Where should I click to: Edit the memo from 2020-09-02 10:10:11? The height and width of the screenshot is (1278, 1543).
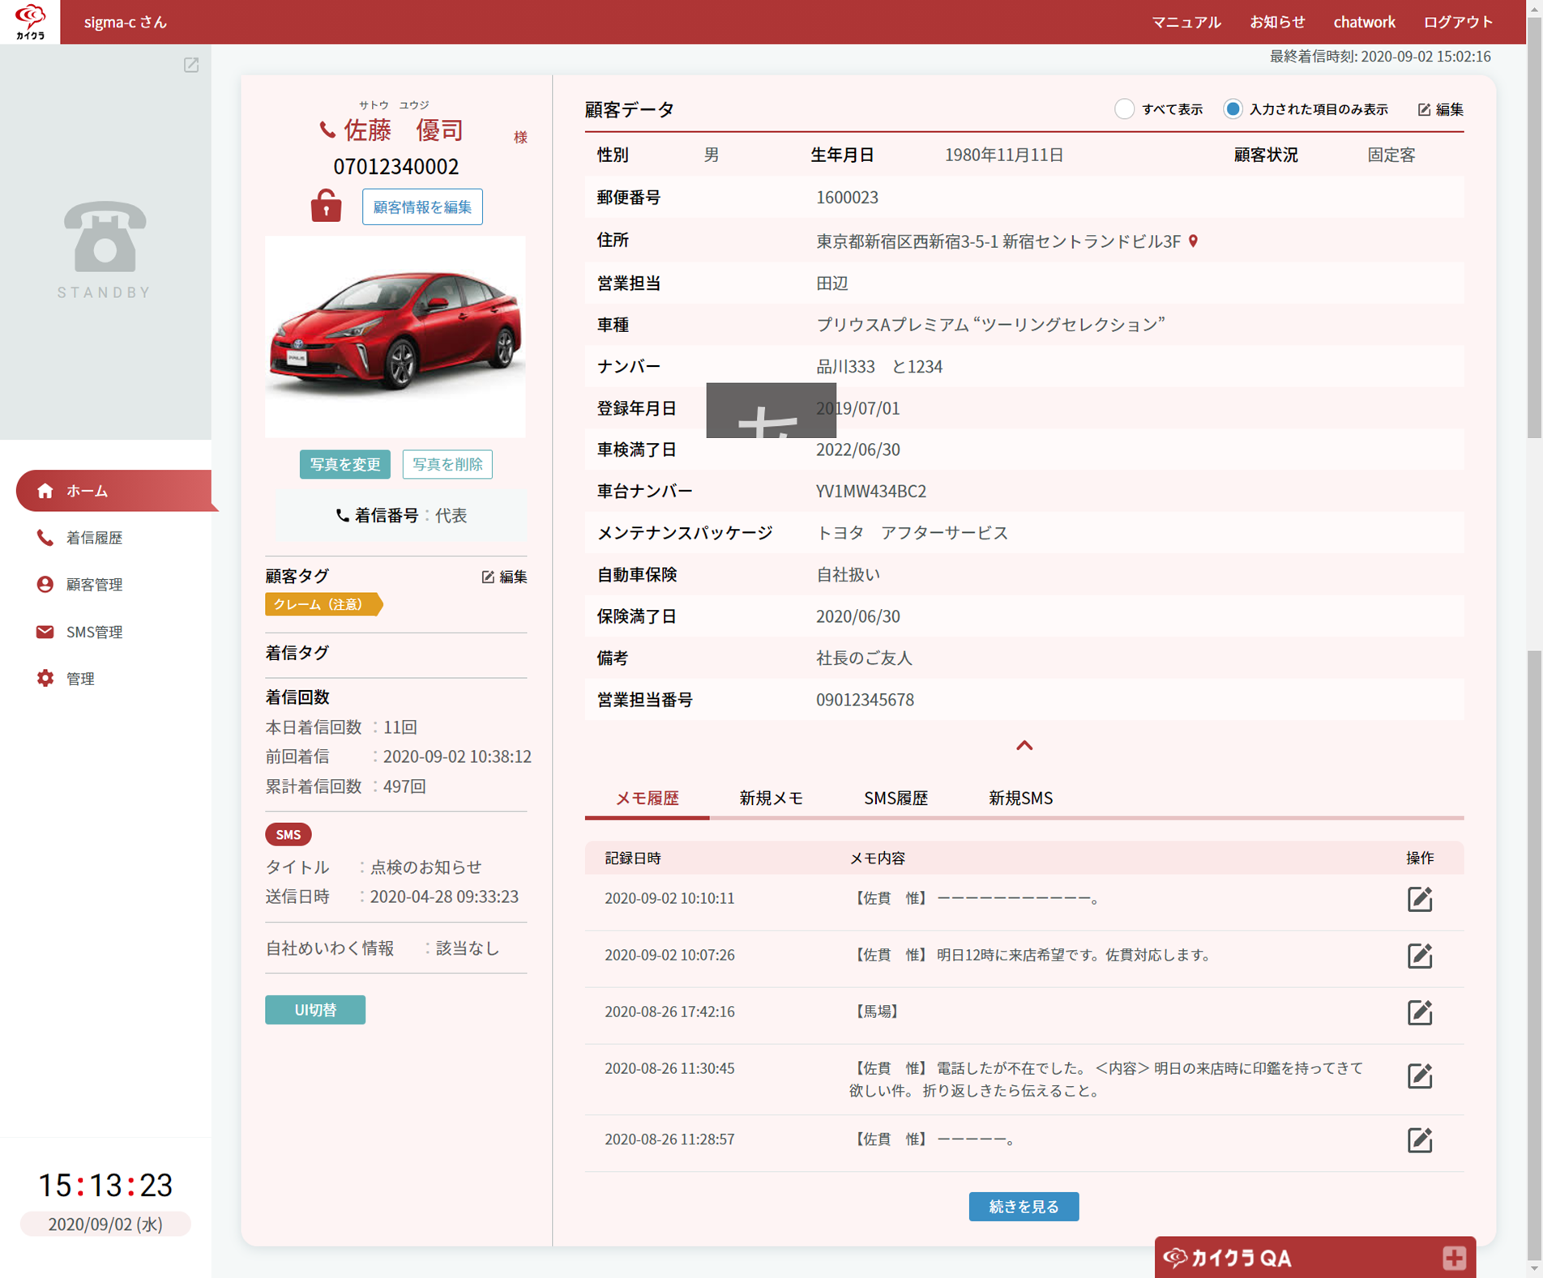(1418, 899)
